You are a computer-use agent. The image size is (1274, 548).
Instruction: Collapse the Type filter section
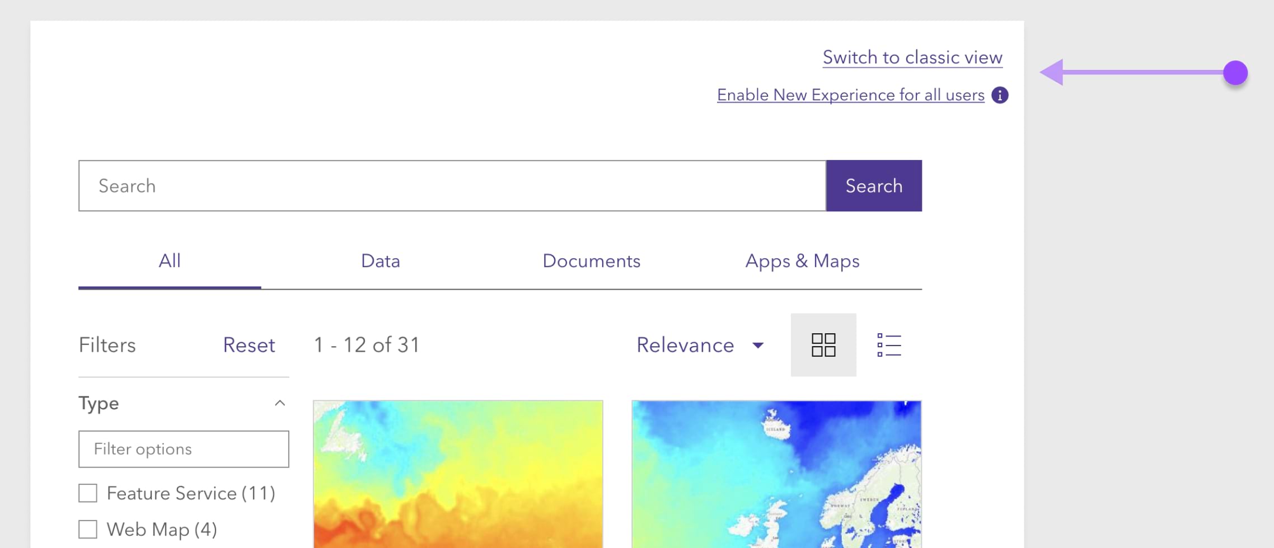coord(280,403)
